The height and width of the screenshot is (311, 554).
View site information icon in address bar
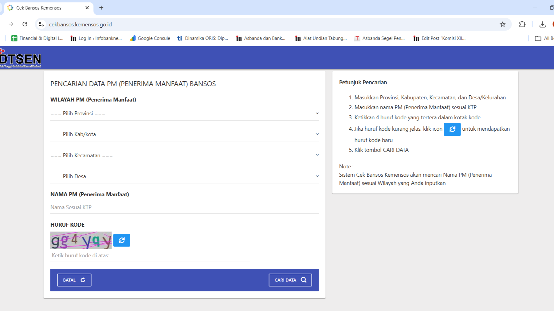(x=41, y=25)
